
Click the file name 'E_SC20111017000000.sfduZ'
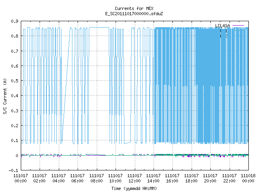tap(134, 14)
